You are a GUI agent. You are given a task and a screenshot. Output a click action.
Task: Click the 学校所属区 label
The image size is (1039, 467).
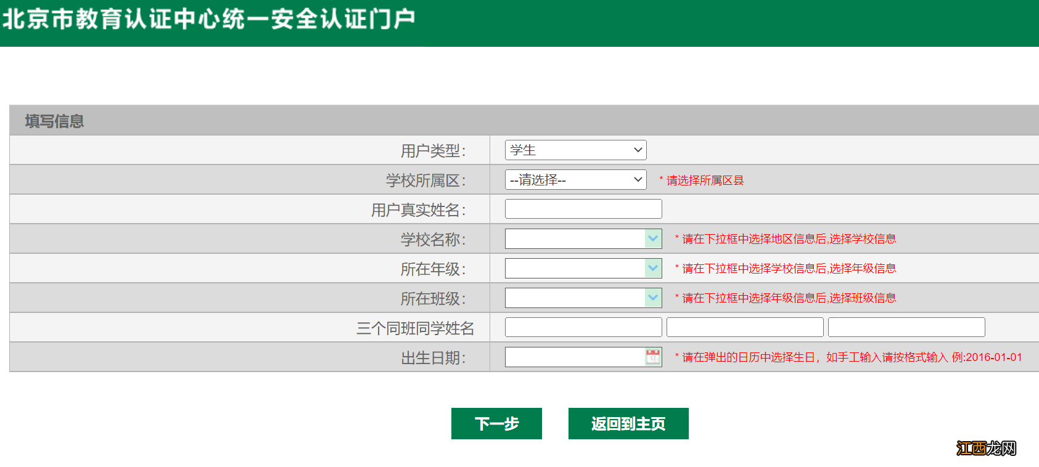pyautogui.click(x=426, y=180)
